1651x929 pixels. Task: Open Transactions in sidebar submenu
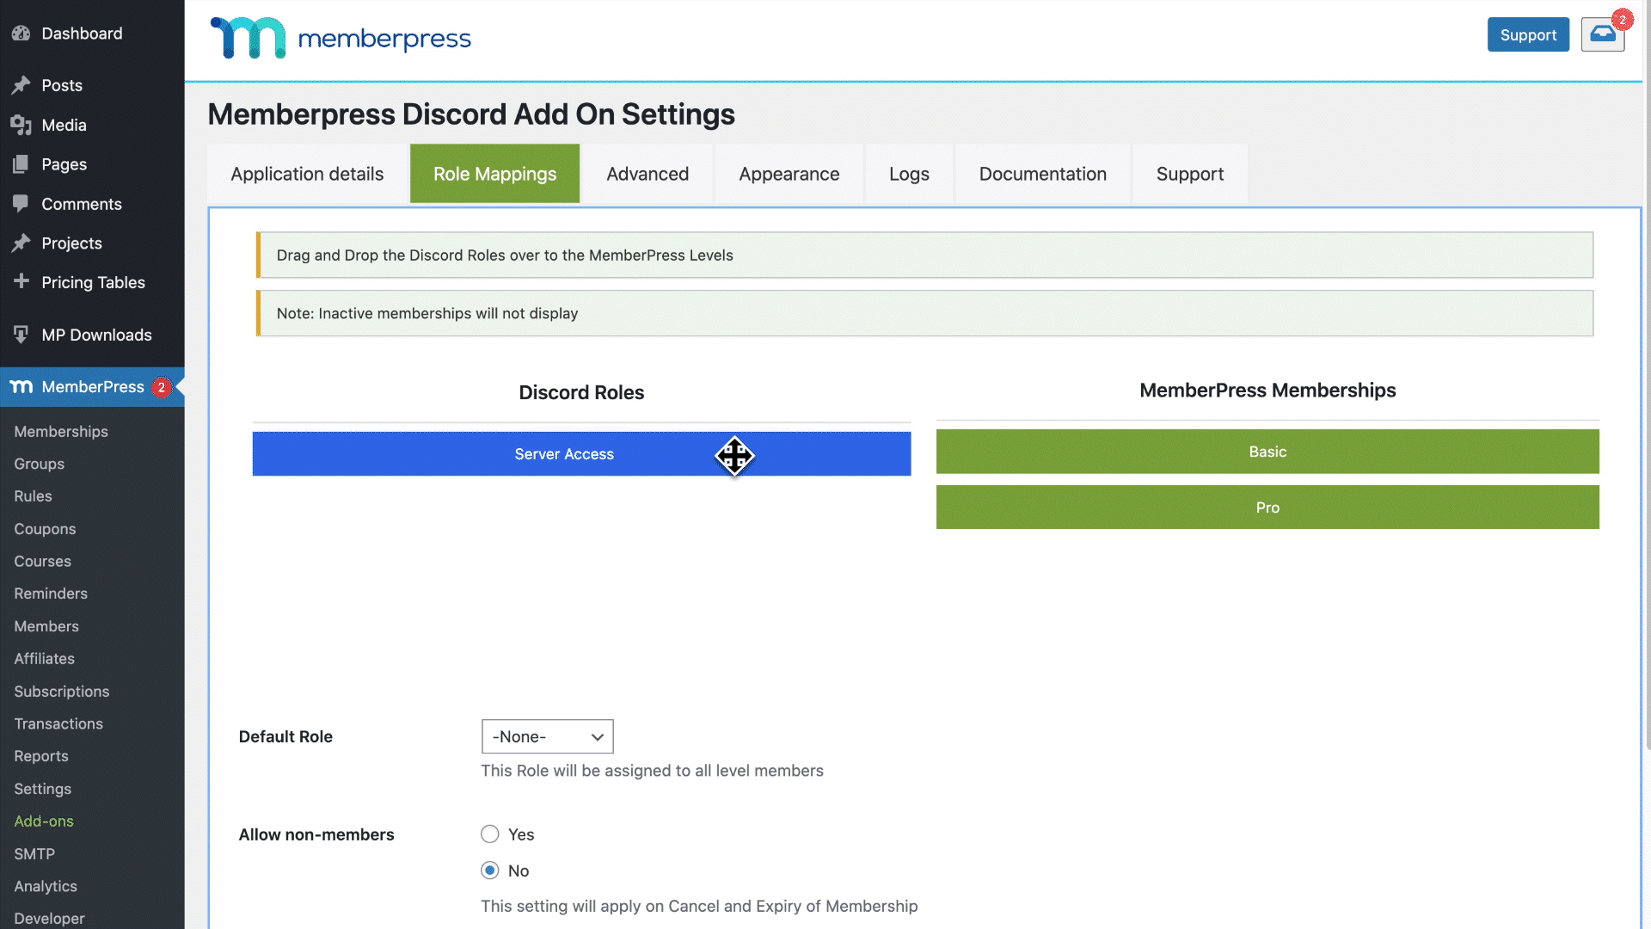(58, 724)
